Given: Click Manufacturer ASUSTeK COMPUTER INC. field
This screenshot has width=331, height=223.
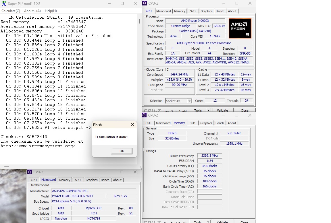Looking at the screenshot, I should [93, 191].
